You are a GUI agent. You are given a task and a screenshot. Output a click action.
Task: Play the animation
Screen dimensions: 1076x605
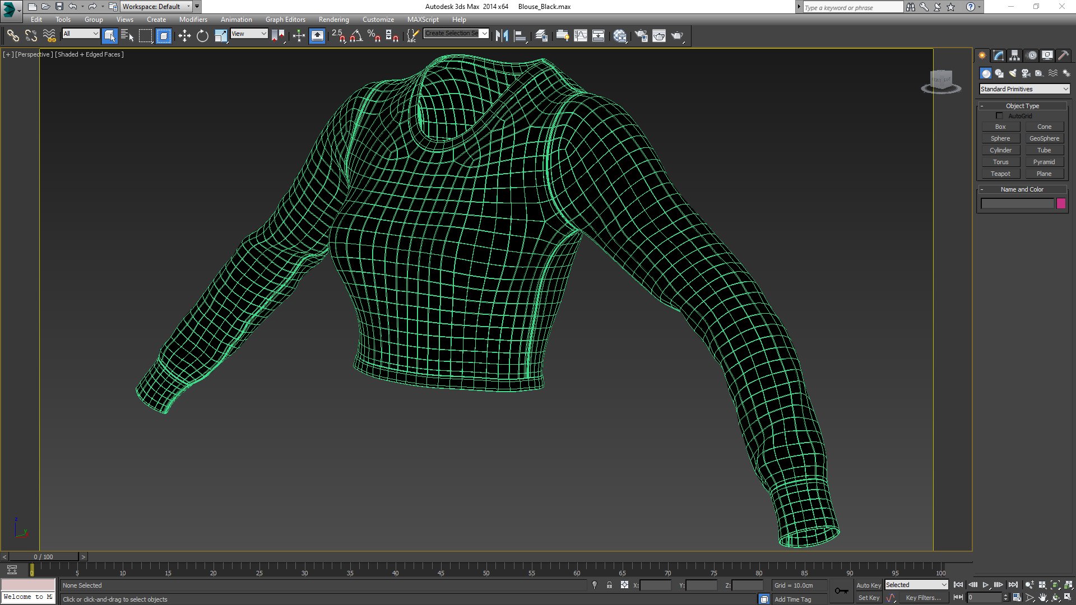click(986, 585)
